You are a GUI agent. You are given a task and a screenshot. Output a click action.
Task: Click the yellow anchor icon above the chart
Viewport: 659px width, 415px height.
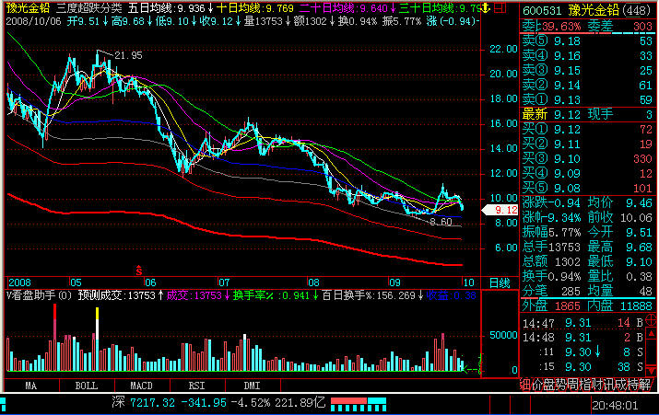tap(486, 7)
